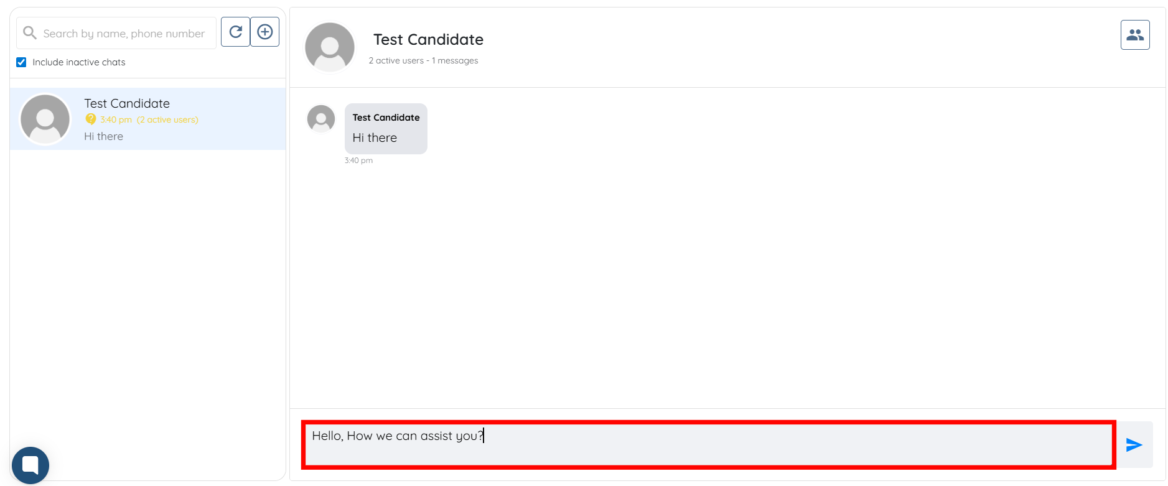Click the magnifier search icon
The height and width of the screenshot is (486, 1168).
click(x=29, y=32)
